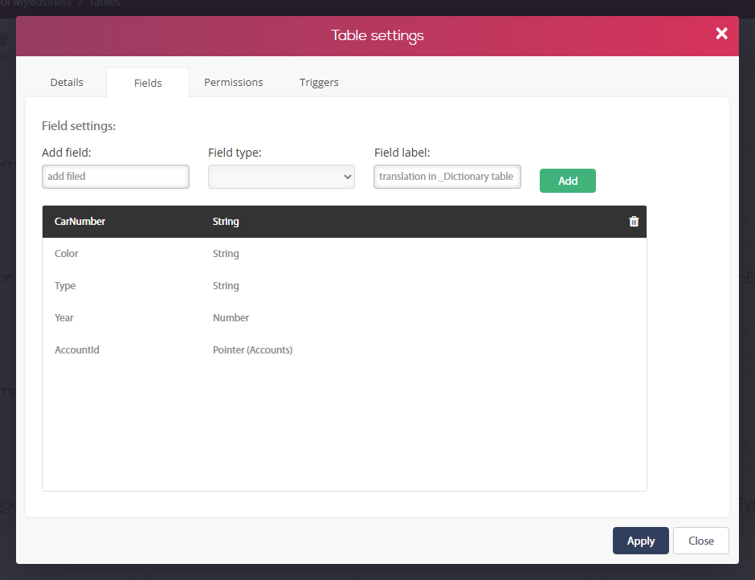755x580 pixels.
Task: Apply the table settings
Action: [x=640, y=541]
